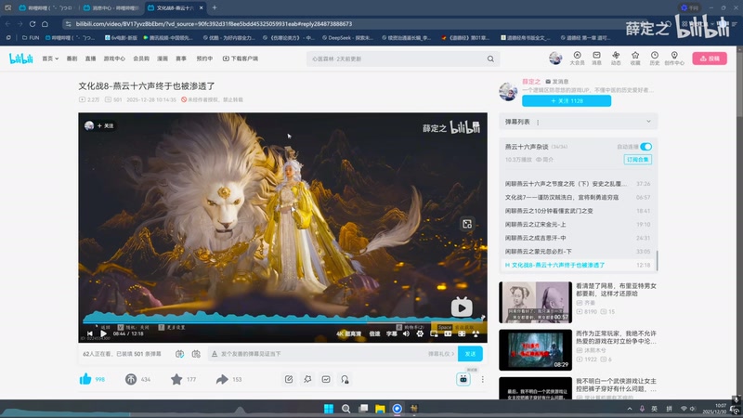Open the Windows Start button on the taskbar
743x418 pixels.
coord(329,409)
